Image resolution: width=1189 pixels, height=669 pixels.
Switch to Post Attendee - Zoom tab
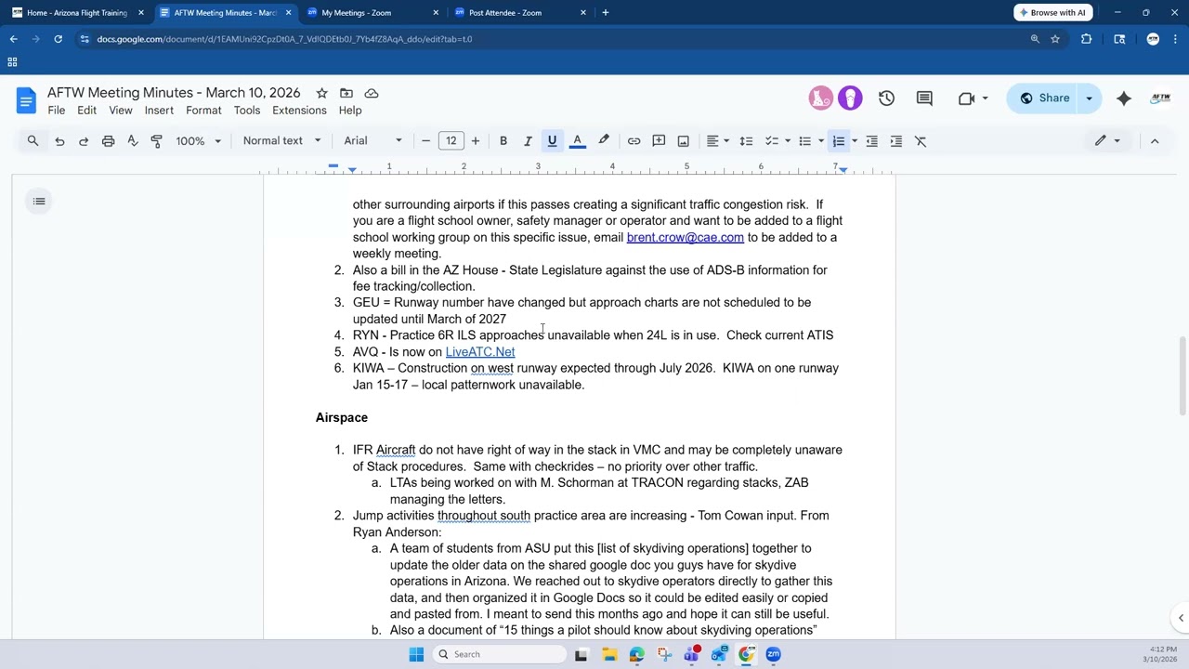521,13
